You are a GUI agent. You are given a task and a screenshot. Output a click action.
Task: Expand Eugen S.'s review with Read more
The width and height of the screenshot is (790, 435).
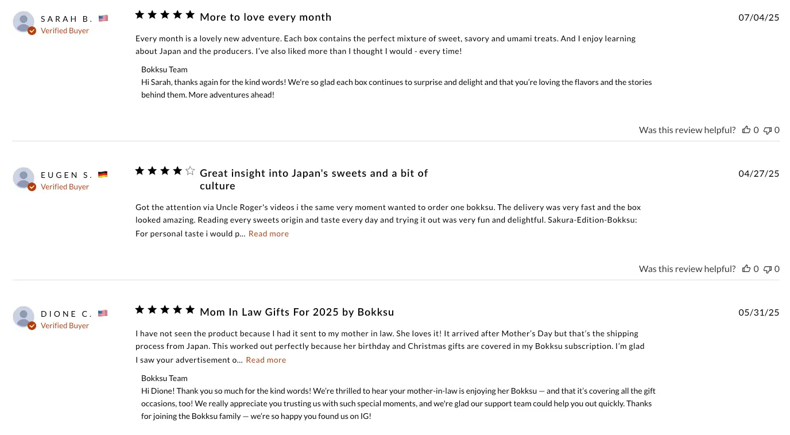(269, 234)
